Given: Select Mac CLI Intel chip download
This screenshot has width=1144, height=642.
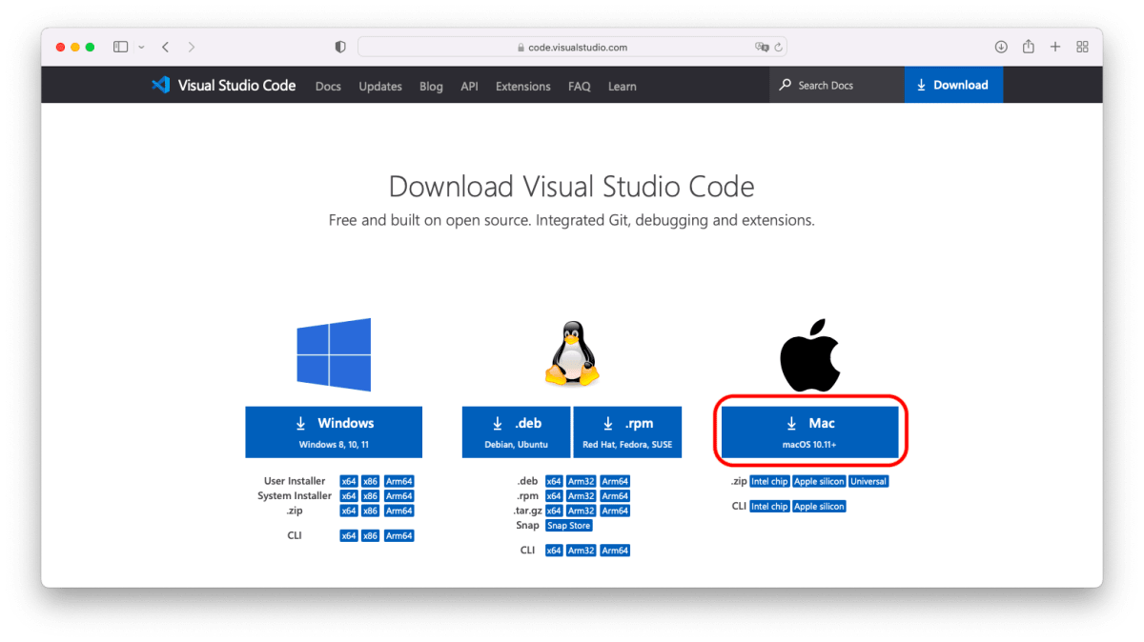Looking at the screenshot, I should click(x=769, y=506).
